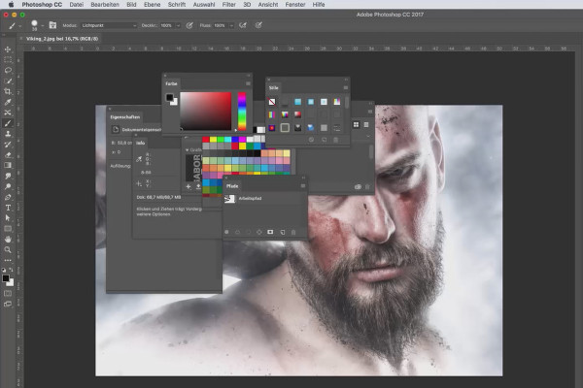This screenshot has height=388, width=583.
Task: Select the Info panel tab
Action: (140, 143)
